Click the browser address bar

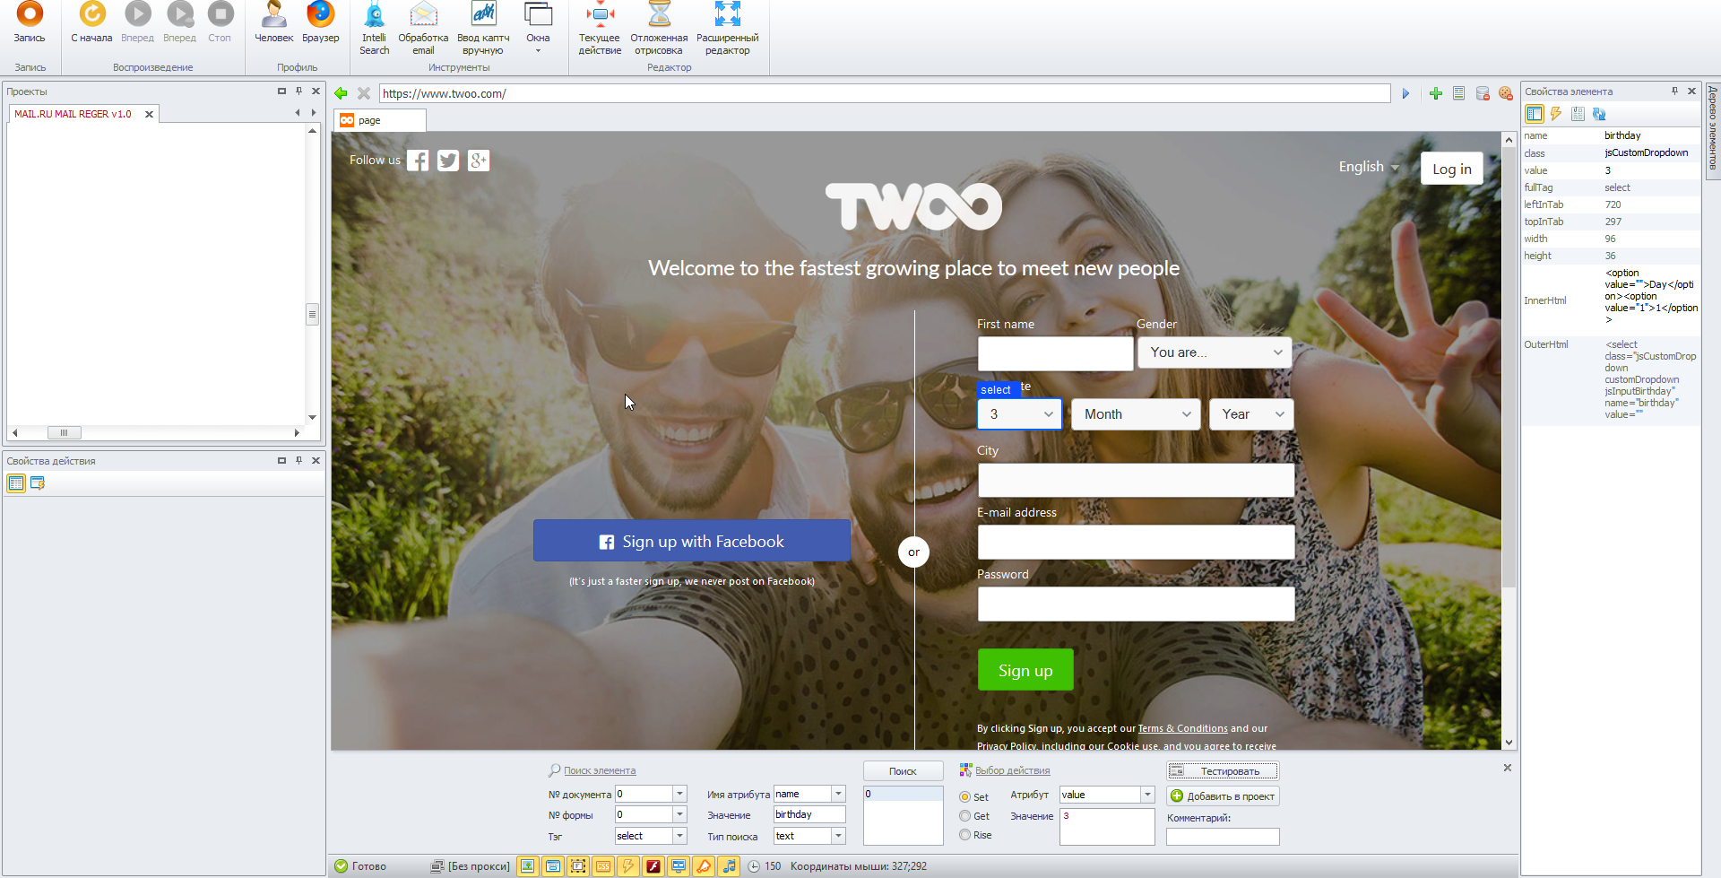884,93
